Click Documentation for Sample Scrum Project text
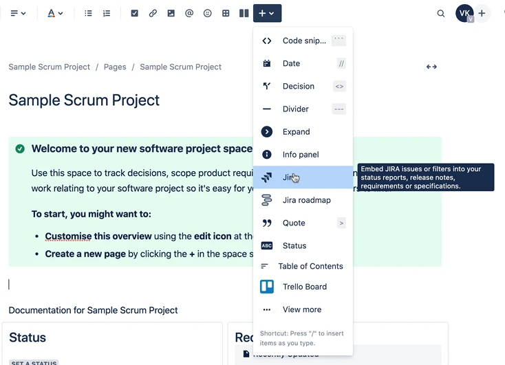This screenshot has height=365, width=505. pos(93,310)
